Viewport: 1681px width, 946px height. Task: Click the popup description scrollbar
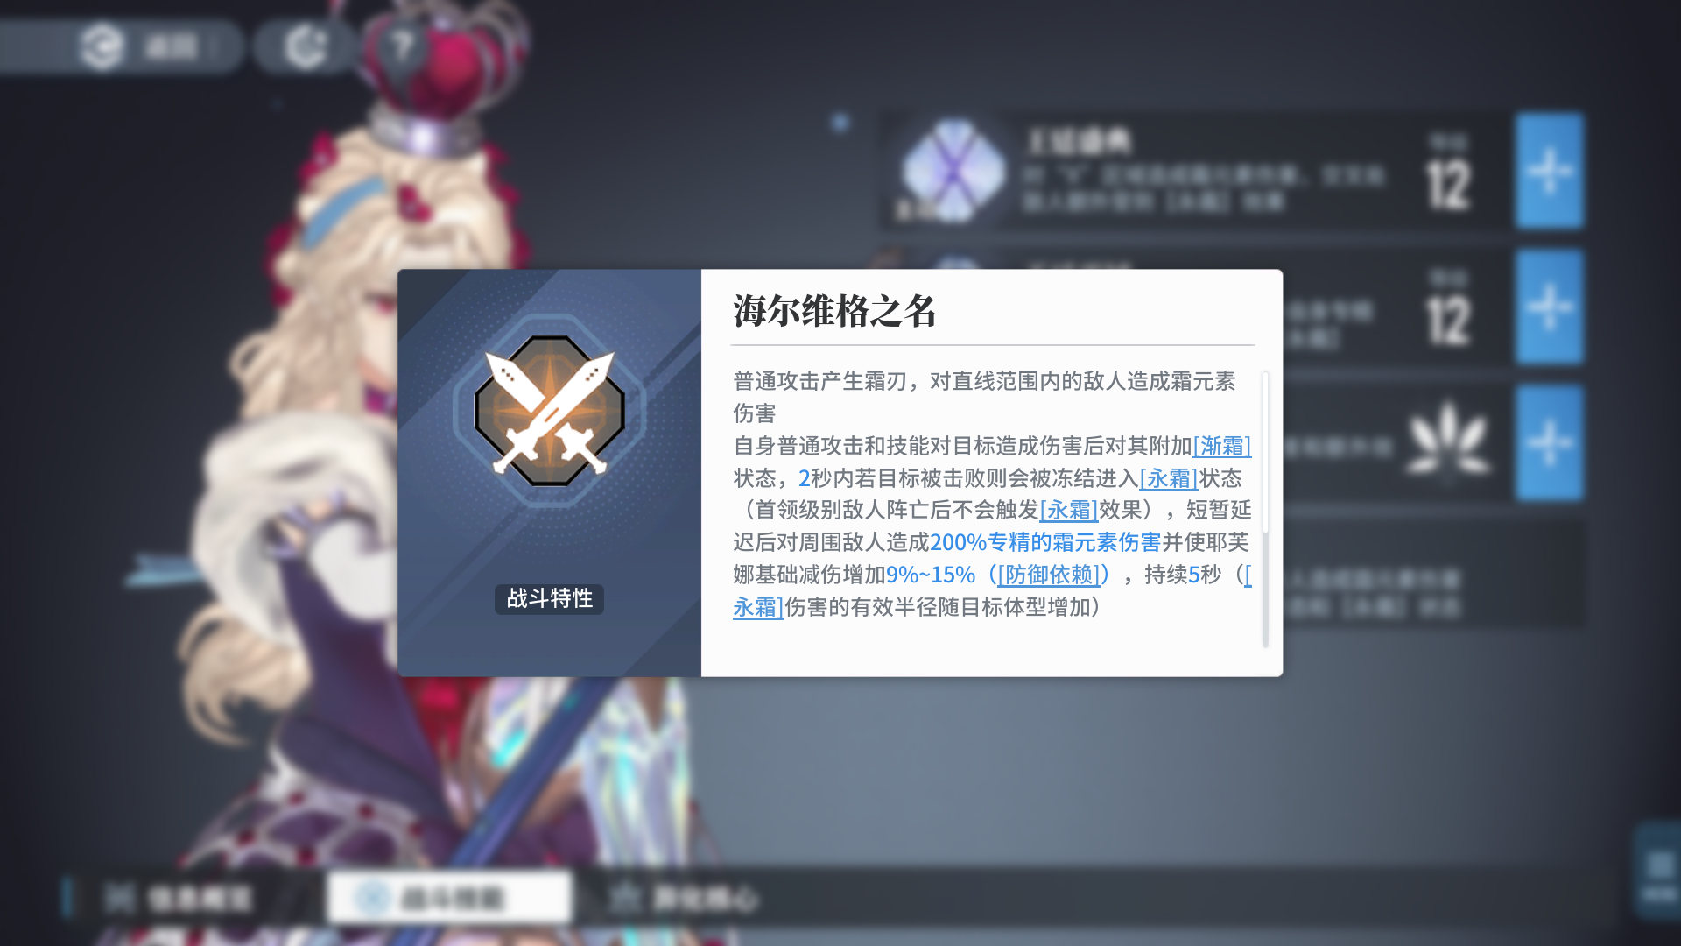click(1265, 510)
